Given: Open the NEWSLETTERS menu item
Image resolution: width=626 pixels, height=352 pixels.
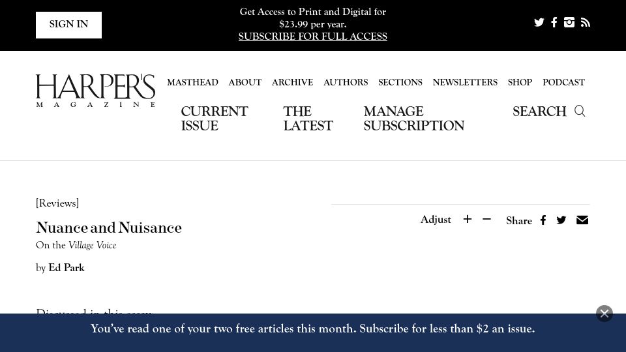Looking at the screenshot, I should 465,82.
